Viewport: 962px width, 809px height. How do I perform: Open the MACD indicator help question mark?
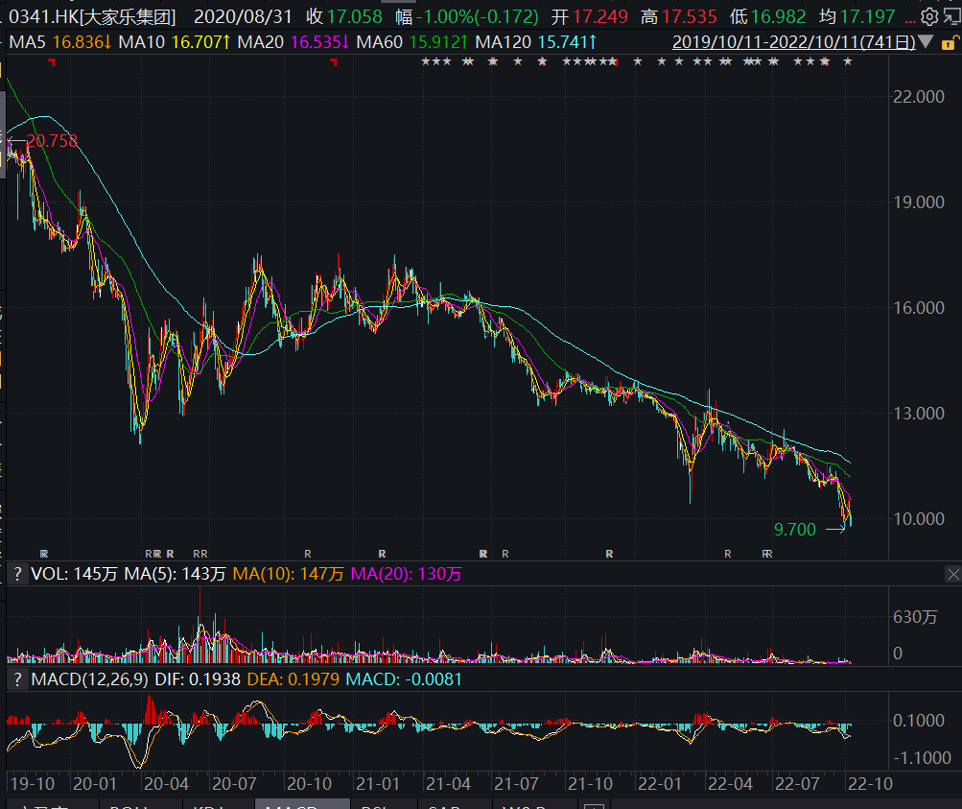(x=15, y=678)
